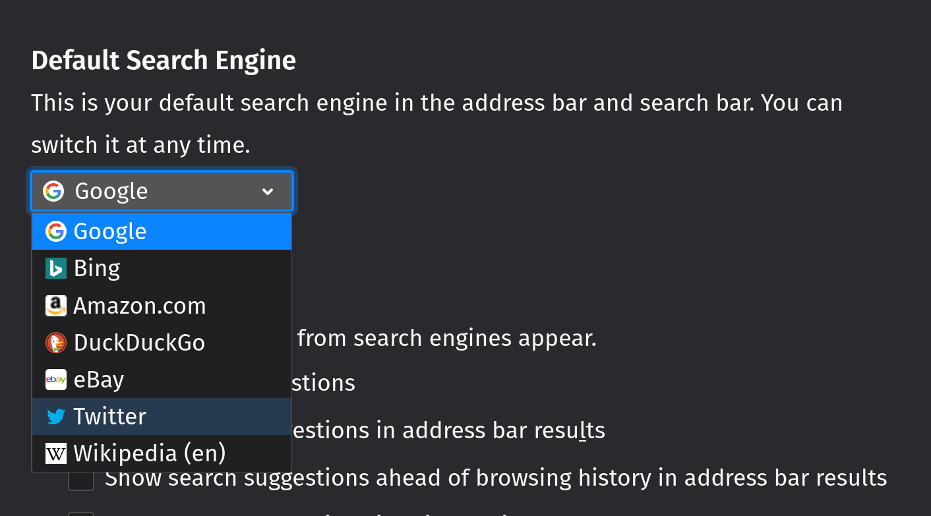
Task: Click the eBay logo icon
Action: click(x=56, y=380)
